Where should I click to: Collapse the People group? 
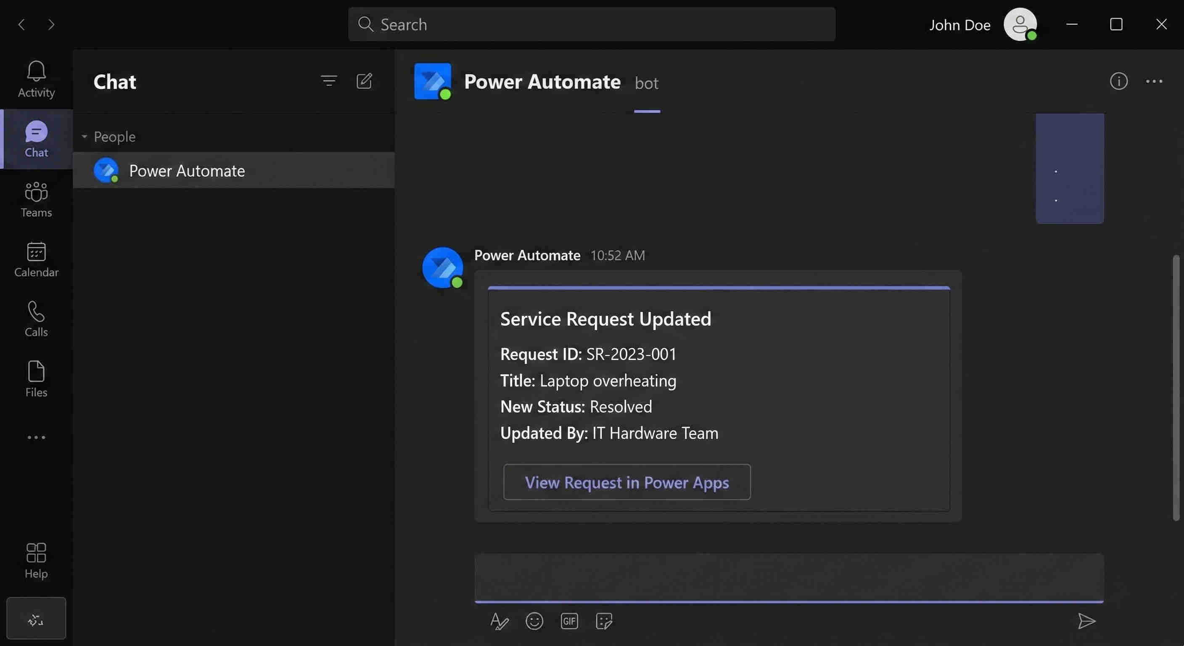coord(84,137)
